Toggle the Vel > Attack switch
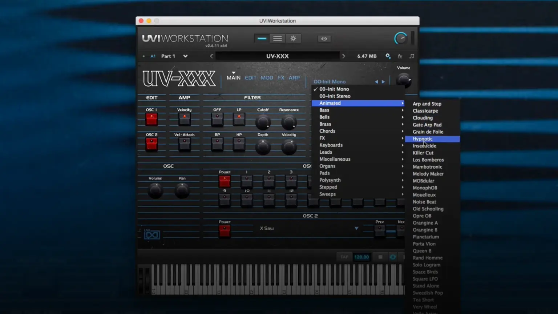 click(x=185, y=144)
